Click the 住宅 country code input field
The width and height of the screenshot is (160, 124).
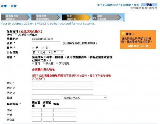[37, 110]
